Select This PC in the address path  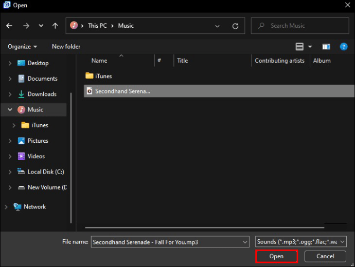tap(97, 26)
